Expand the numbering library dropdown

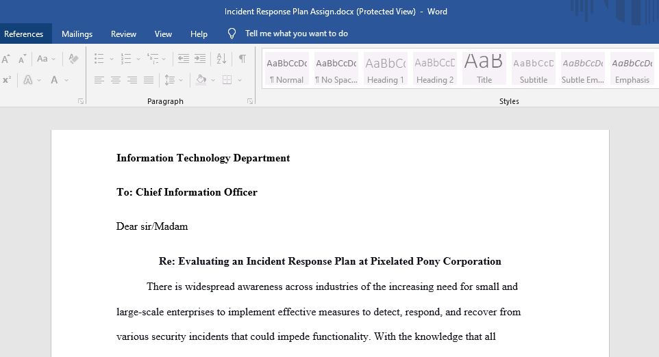click(138, 59)
